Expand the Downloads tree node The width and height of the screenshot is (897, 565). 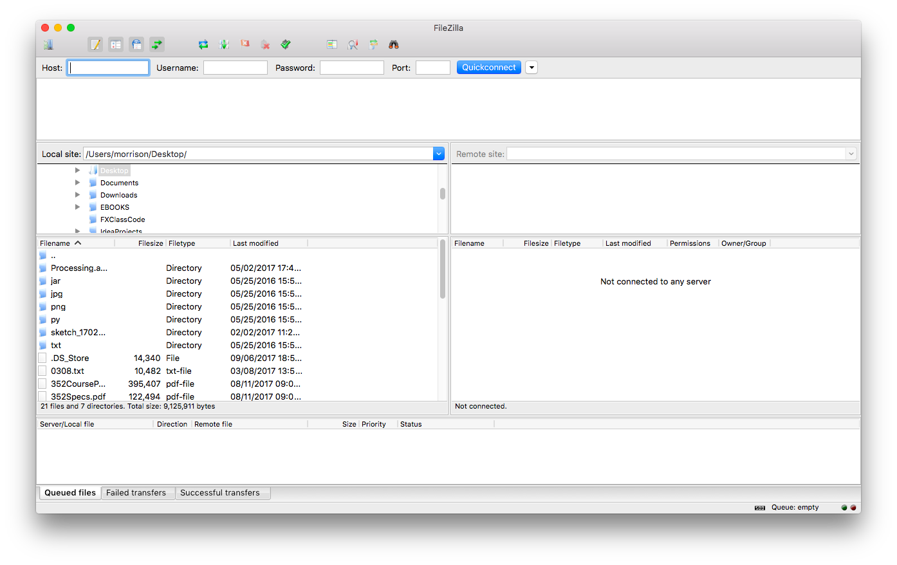tap(77, 195)
